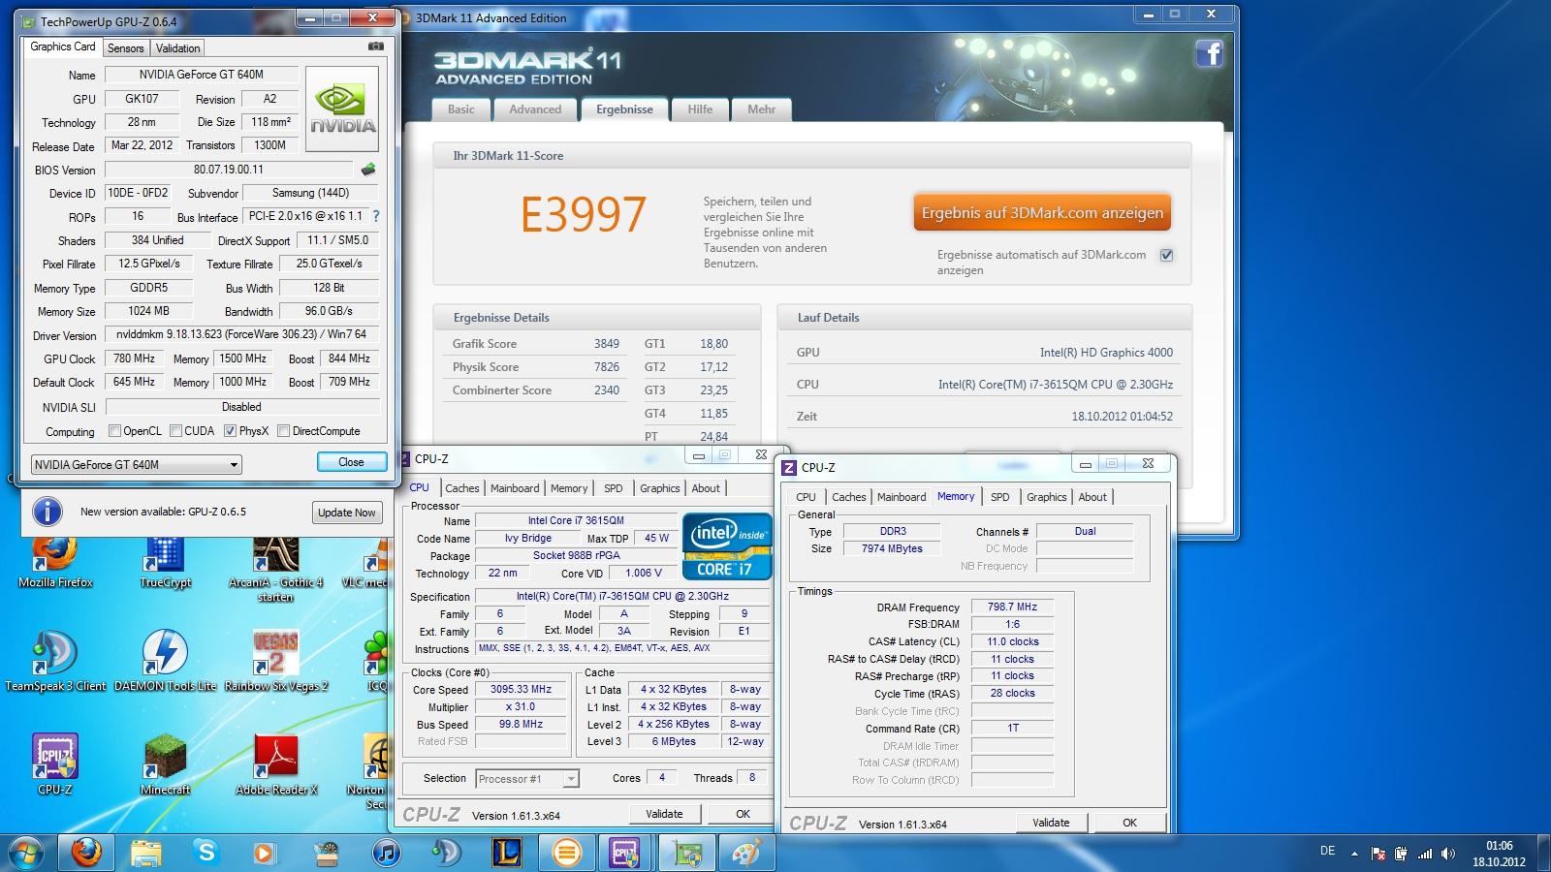This screenshot has width=1551, height=872.
Task: Open the Basic tab in 3DMark
Action: tap(461, 109)
